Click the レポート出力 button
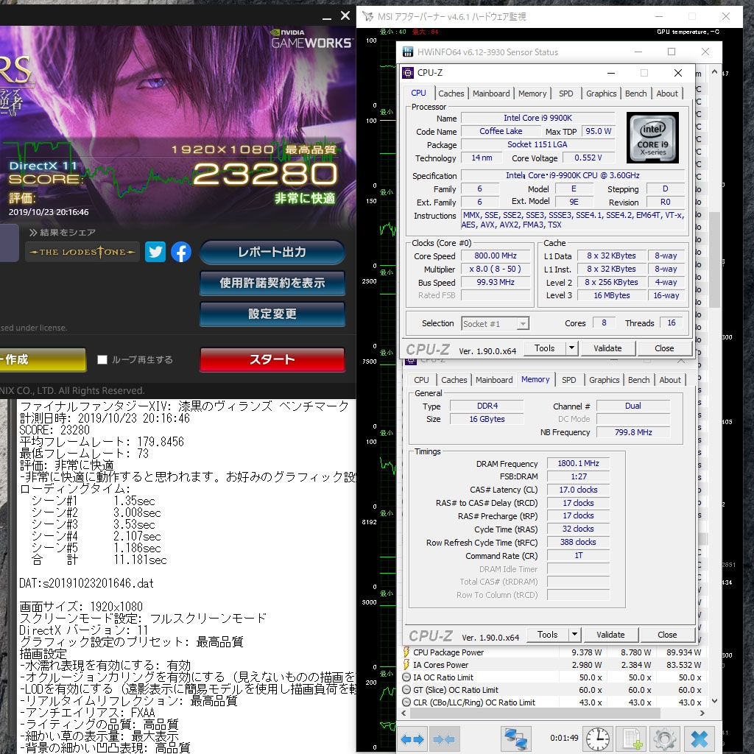The width and height of the screenshot is (754, 754). (x=272, y=252)
